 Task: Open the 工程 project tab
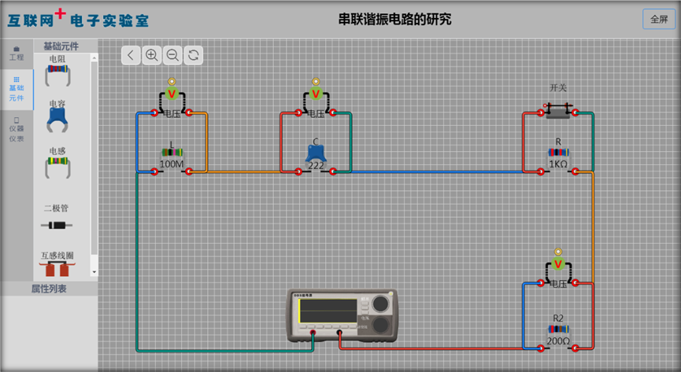(x=17, y=53)
